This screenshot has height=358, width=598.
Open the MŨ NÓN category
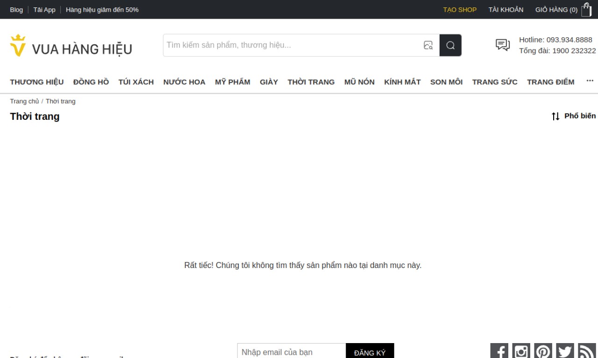pyautogui.click(x=359, y=82)
